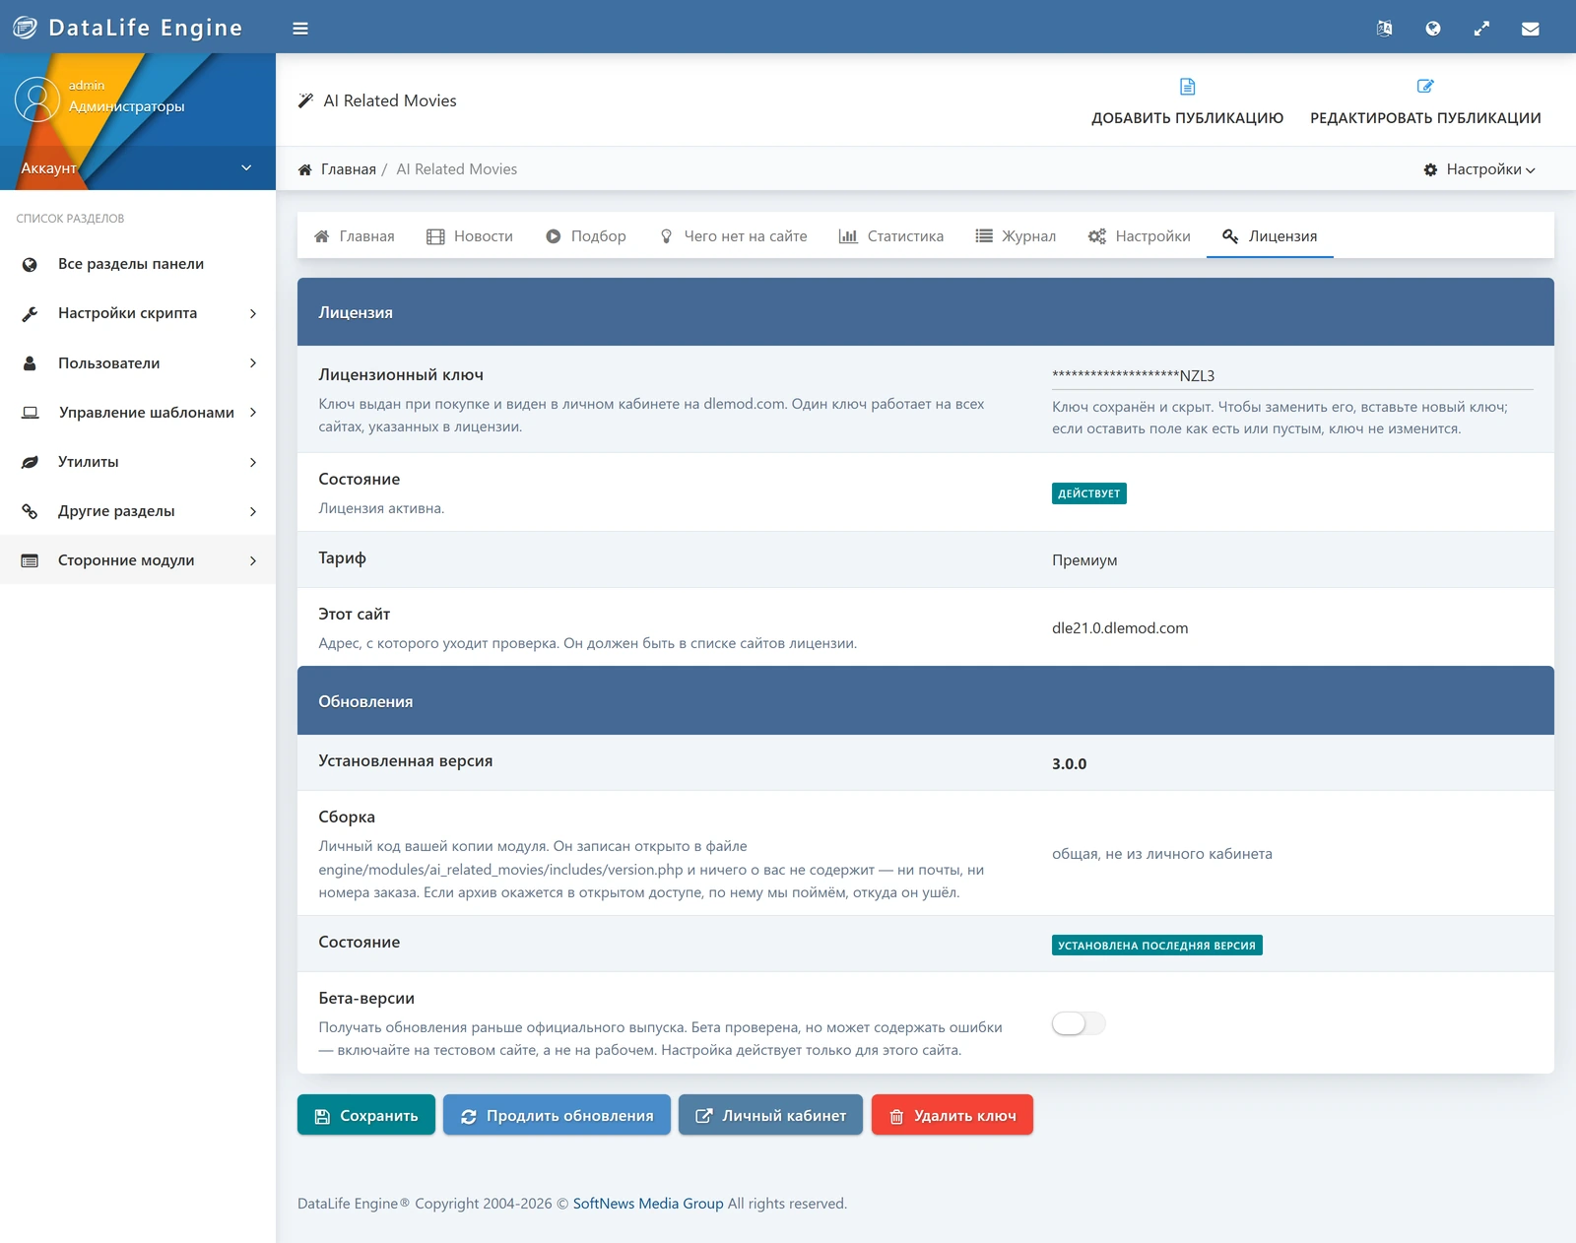1576x1243 pixels.
Task: Expand Пользователи submenu chevron
Action: tap(253, 362)
